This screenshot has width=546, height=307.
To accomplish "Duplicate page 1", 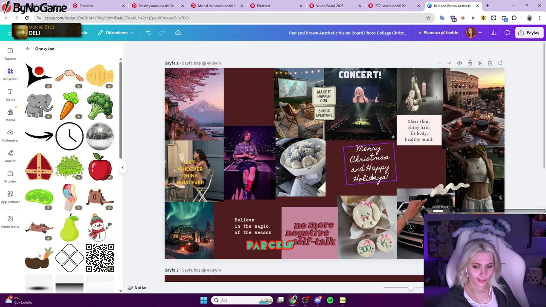I will 480,63.
